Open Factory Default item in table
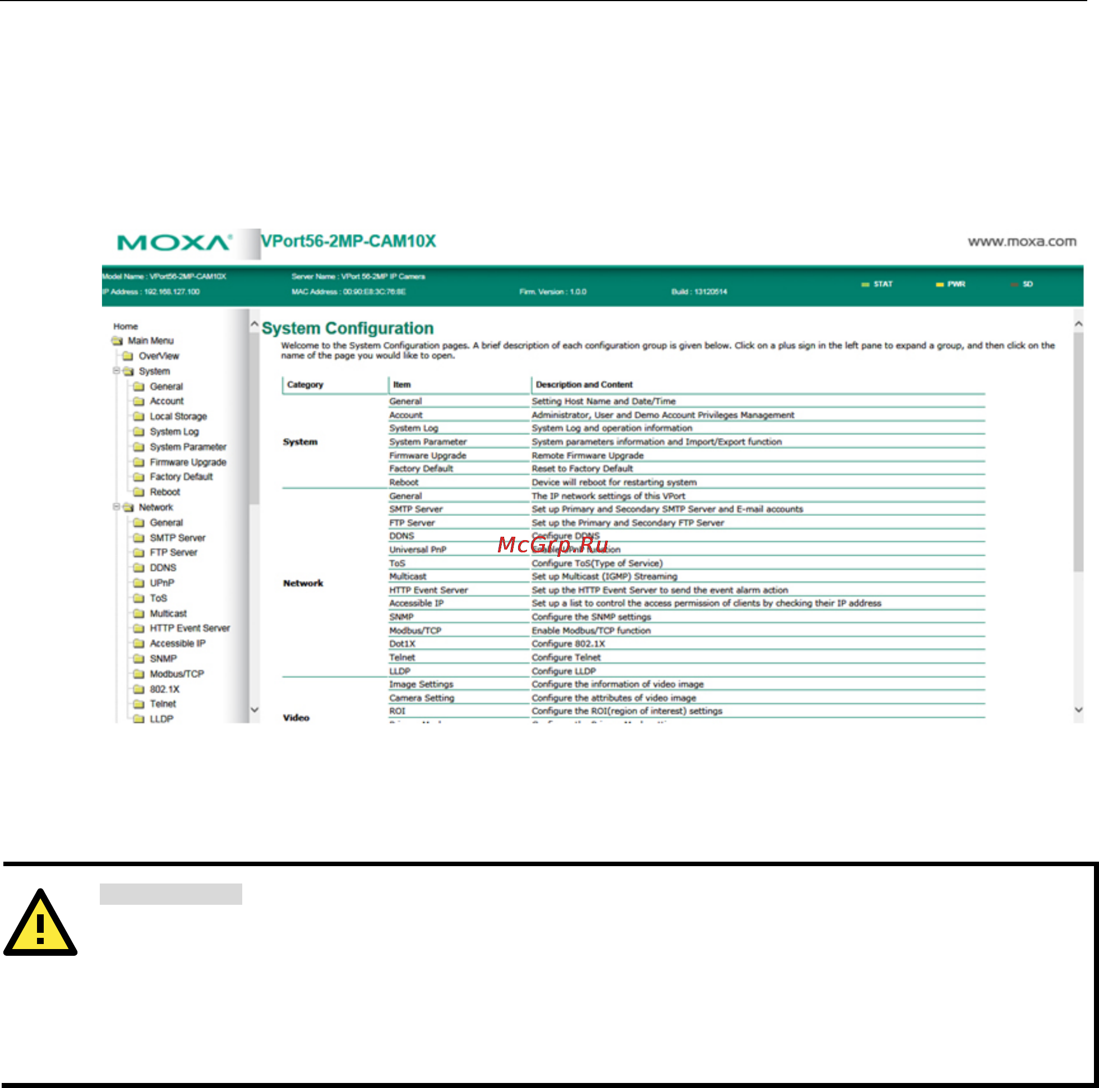Image resolution: width=1099 pixels, height=1088 pixels. coord(421,468)
